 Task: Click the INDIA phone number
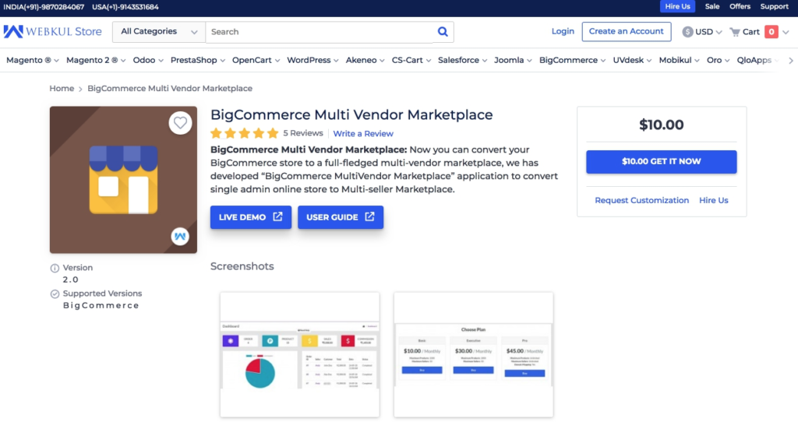click(x=44, y=7)
